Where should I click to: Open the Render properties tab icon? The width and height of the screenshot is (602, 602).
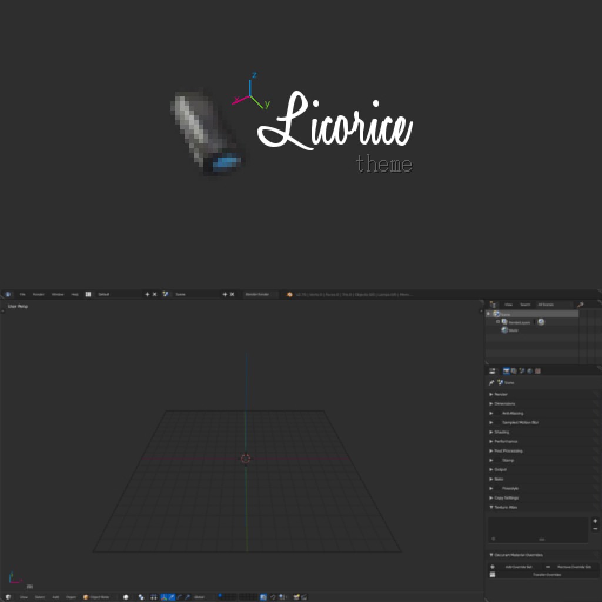coord(506,370)
